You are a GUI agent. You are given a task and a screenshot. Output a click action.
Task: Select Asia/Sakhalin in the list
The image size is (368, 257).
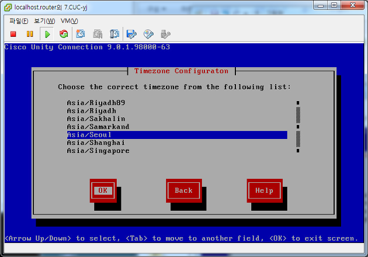pos(177,119)
